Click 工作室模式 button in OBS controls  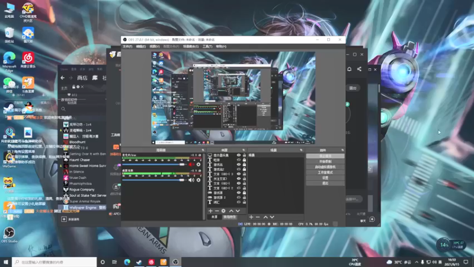tap(325, 172)
